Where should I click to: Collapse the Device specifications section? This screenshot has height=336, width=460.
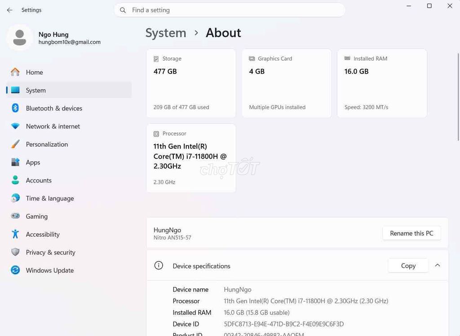(x=438, y=265)
